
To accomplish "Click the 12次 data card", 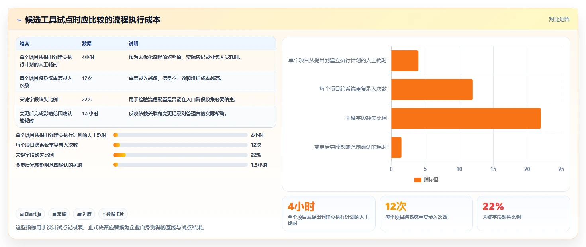I will click(x=426, y=214).
